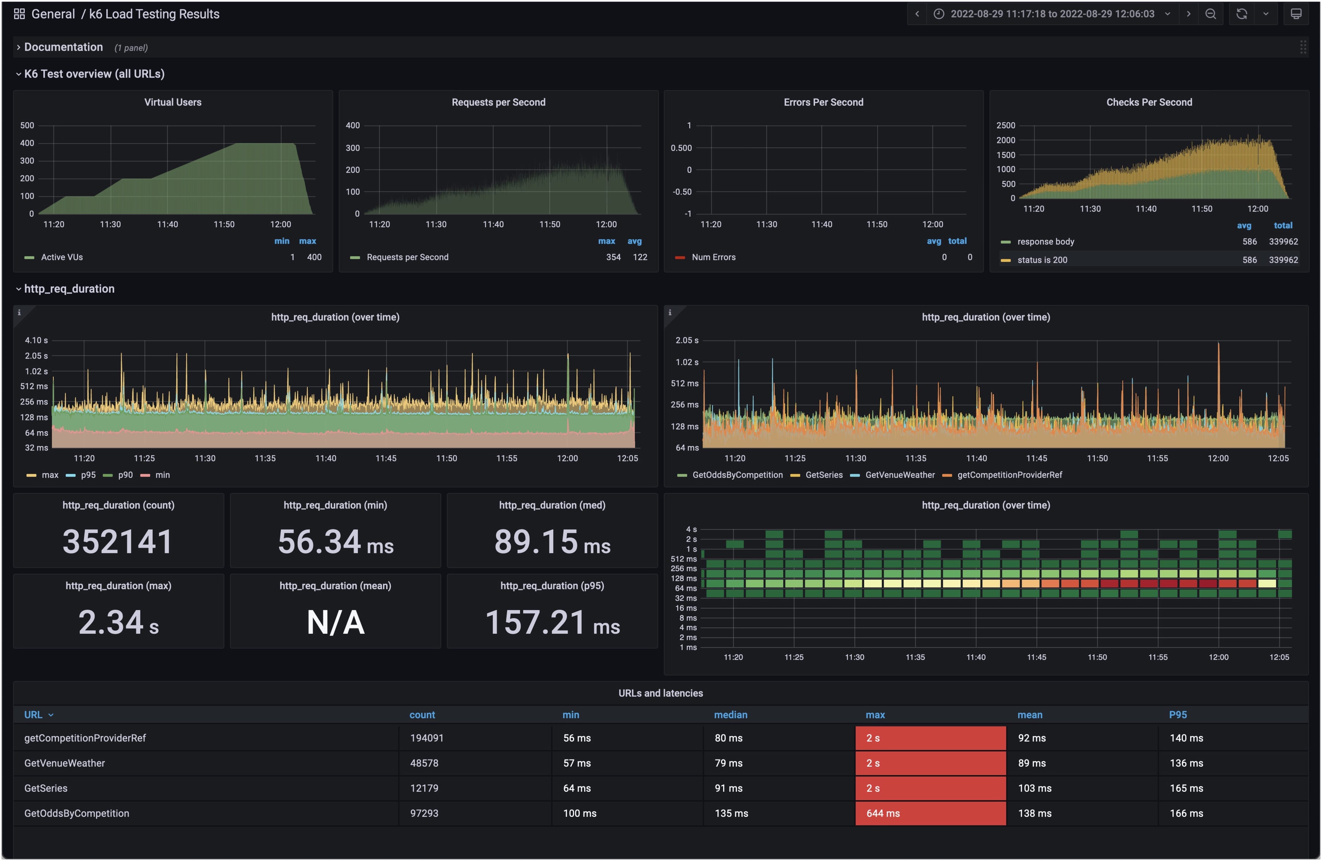Click the dashboards grid icon
The image size is (1322, 861).
(19, 14)
